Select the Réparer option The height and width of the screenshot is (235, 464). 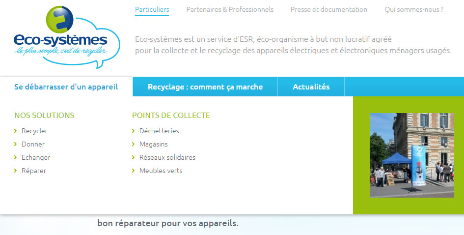coord(34,171)
